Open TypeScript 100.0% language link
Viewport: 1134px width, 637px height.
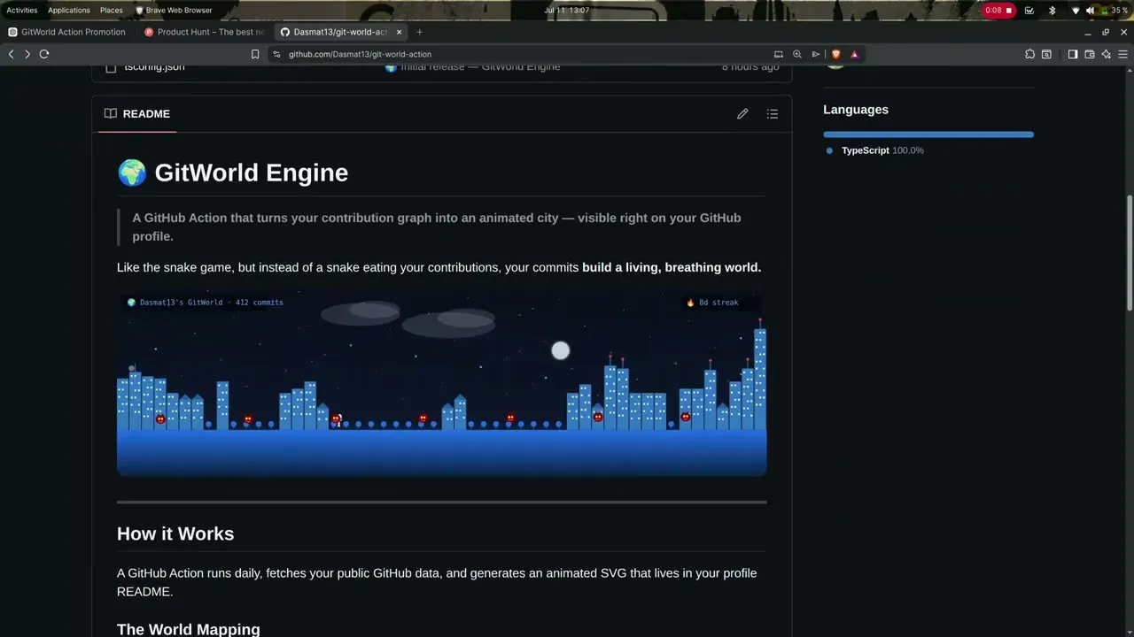pyautogui.click(x=882, y=150)
